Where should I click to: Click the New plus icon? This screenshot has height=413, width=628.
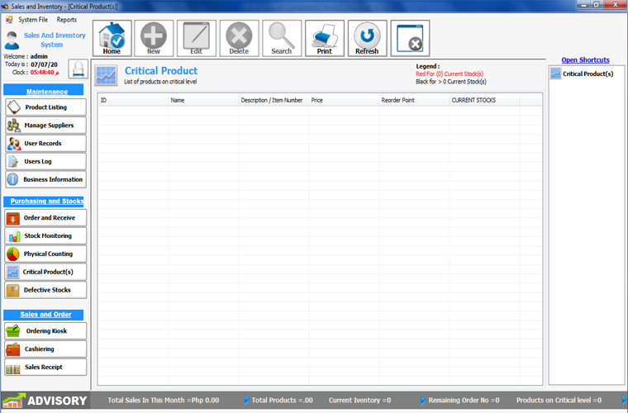(154, 38)
